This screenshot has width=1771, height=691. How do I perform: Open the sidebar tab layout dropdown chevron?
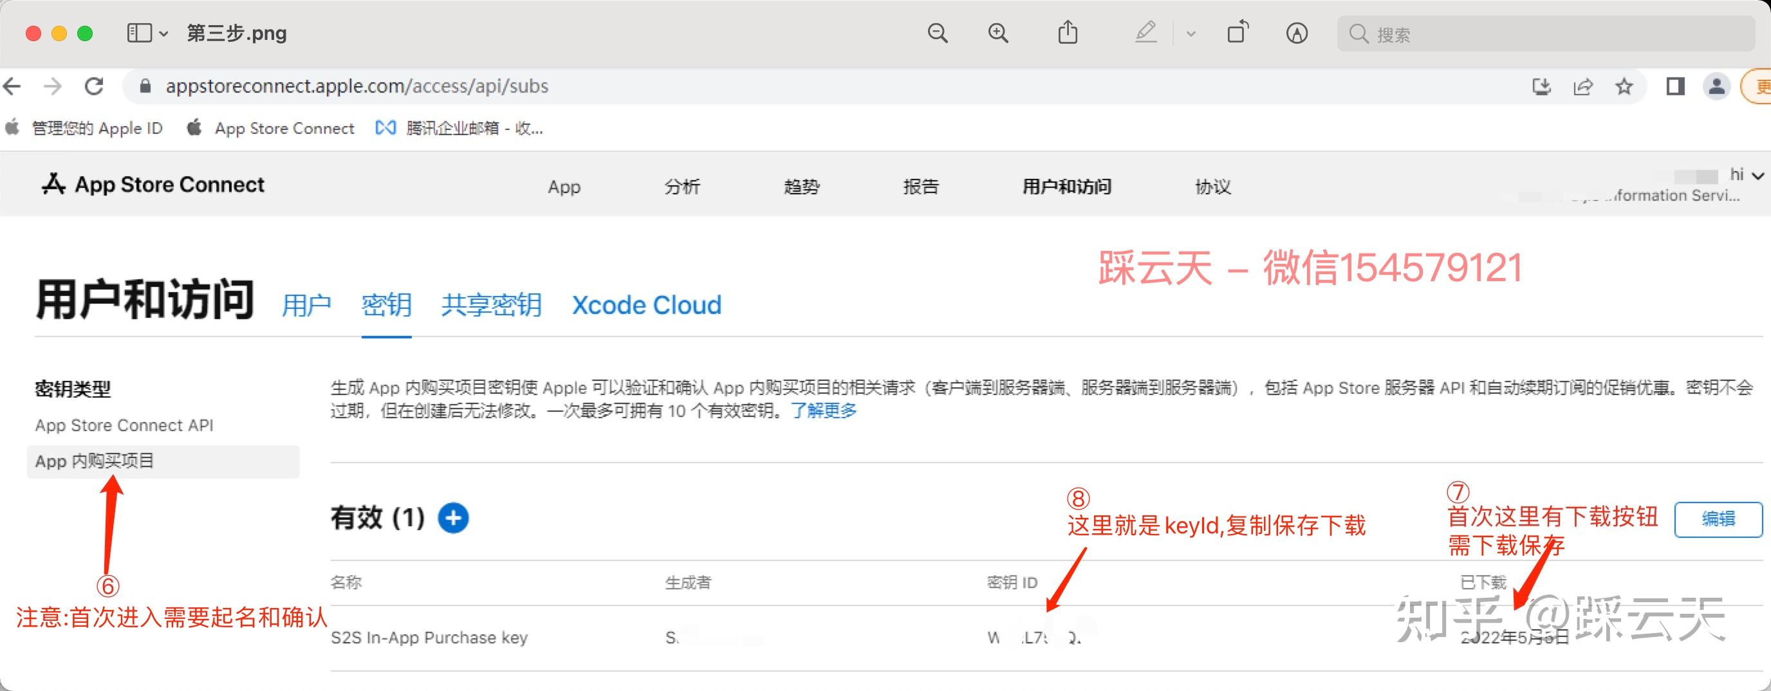[x=163, y=33]
